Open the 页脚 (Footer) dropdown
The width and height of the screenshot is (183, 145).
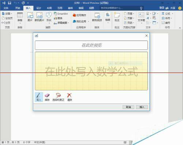click(129, 18)
